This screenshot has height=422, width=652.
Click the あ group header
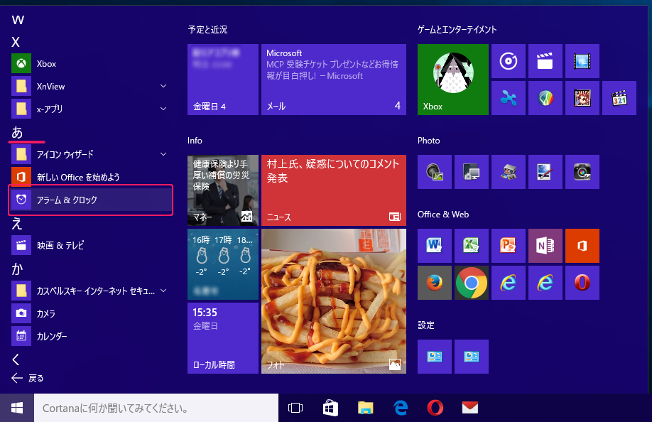17,132
